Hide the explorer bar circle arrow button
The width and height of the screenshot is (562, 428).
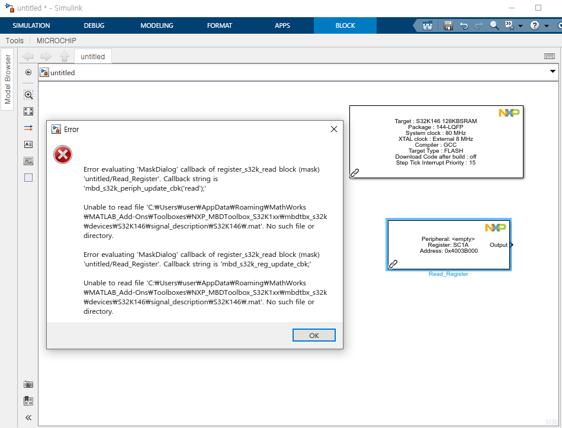coord(28,72)
